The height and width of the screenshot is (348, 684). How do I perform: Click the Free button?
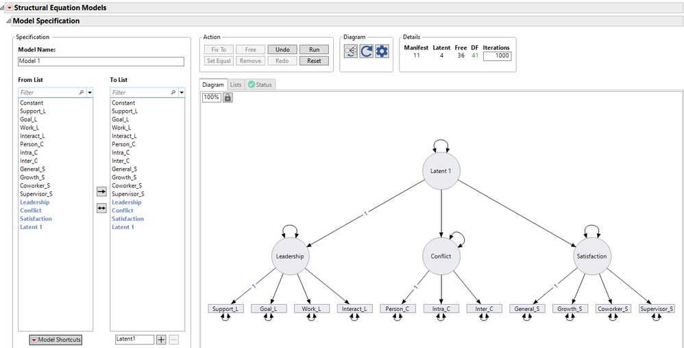click(x=250, y=50)
